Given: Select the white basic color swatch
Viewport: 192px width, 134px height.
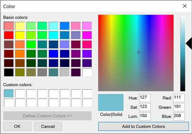Looking at the screenshot, I should click(x=87, y=72).
